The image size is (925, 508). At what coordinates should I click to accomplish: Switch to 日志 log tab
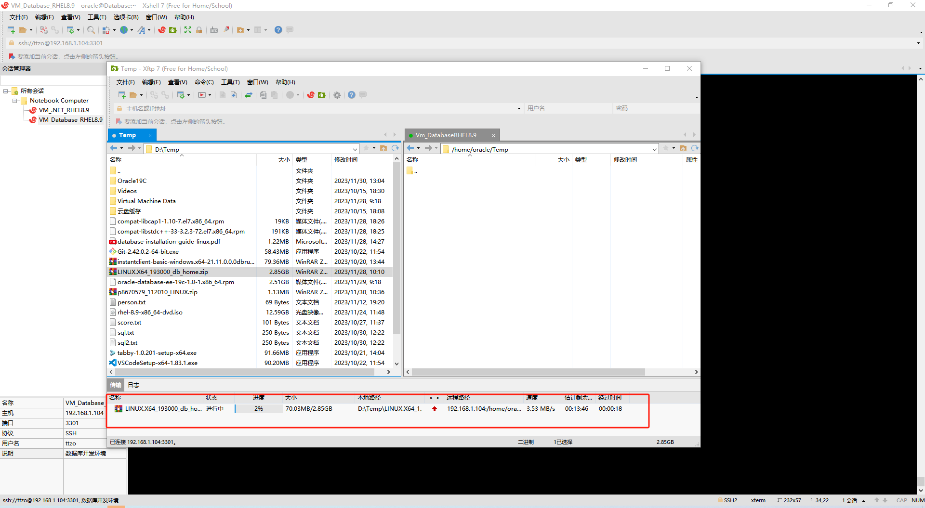pyautogui.click(x=133, y=385)
